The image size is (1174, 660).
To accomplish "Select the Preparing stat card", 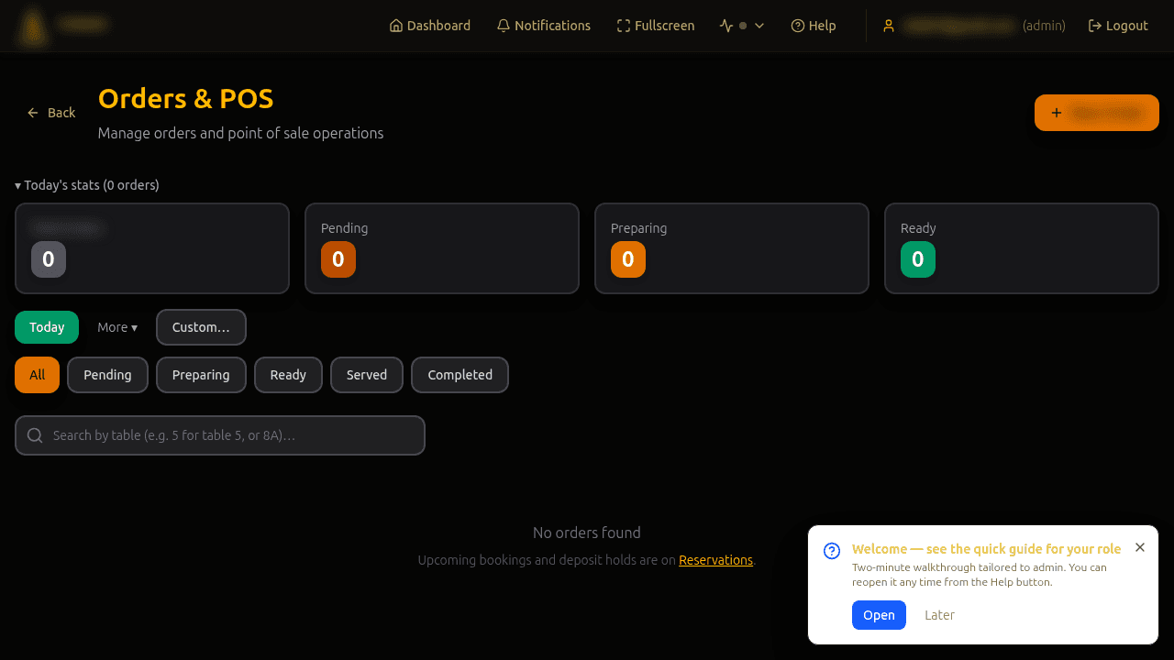I will click(732, 248).
